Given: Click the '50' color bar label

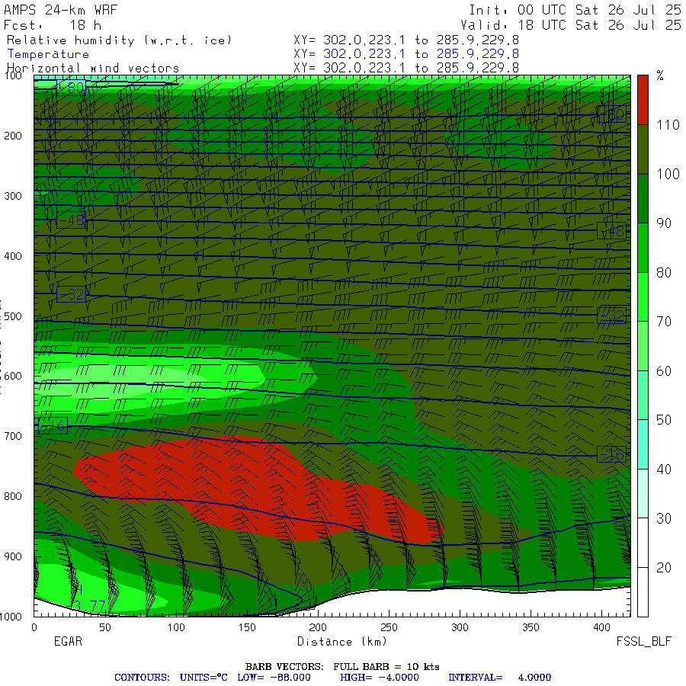Looking at the screenshot, I should 664,420.
